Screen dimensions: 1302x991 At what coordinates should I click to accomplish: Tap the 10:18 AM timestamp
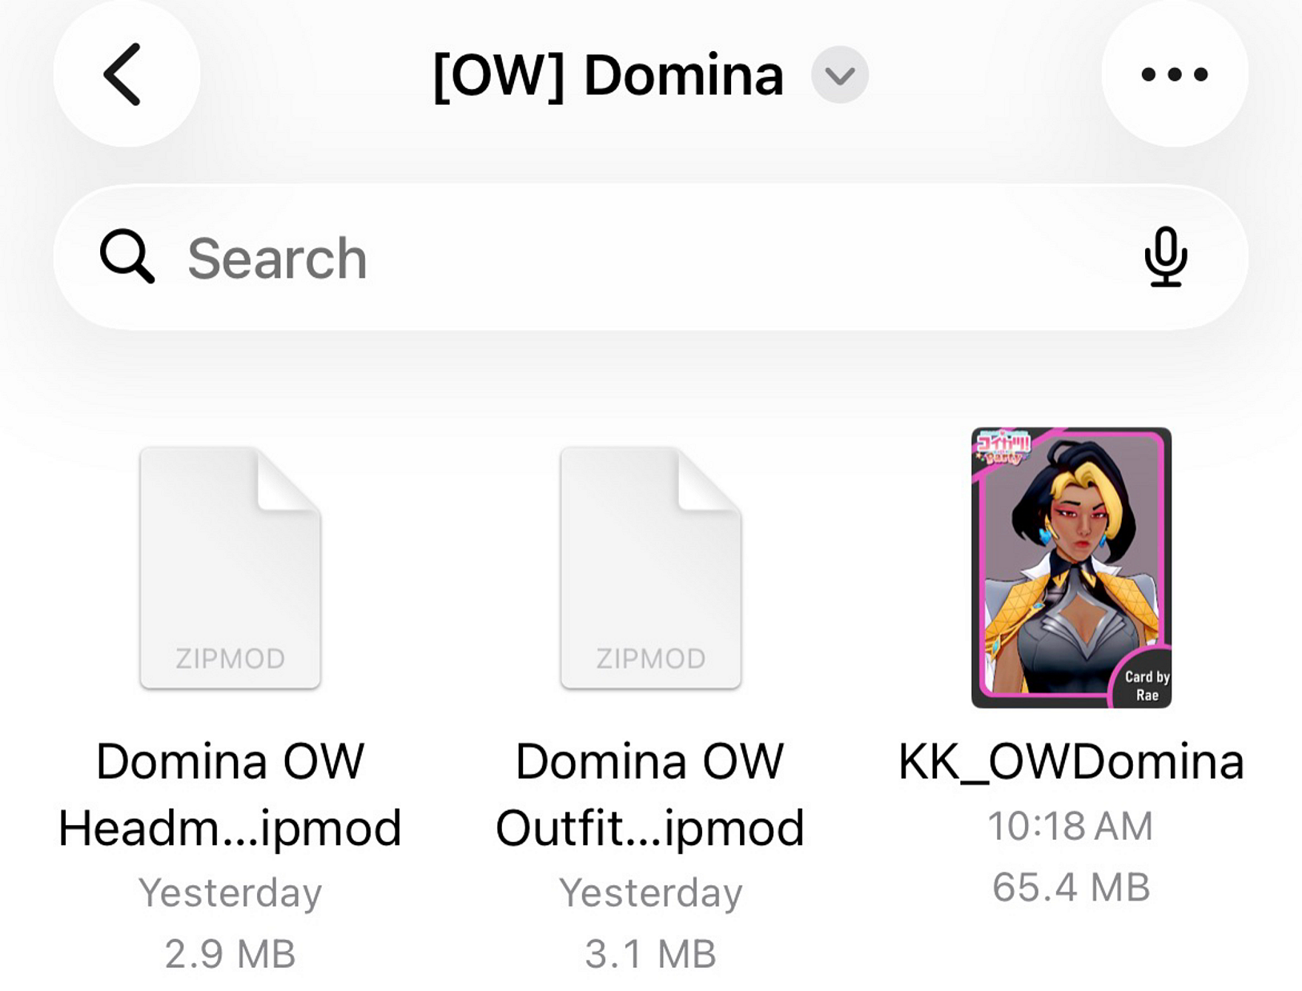(x=1071, y=824)
